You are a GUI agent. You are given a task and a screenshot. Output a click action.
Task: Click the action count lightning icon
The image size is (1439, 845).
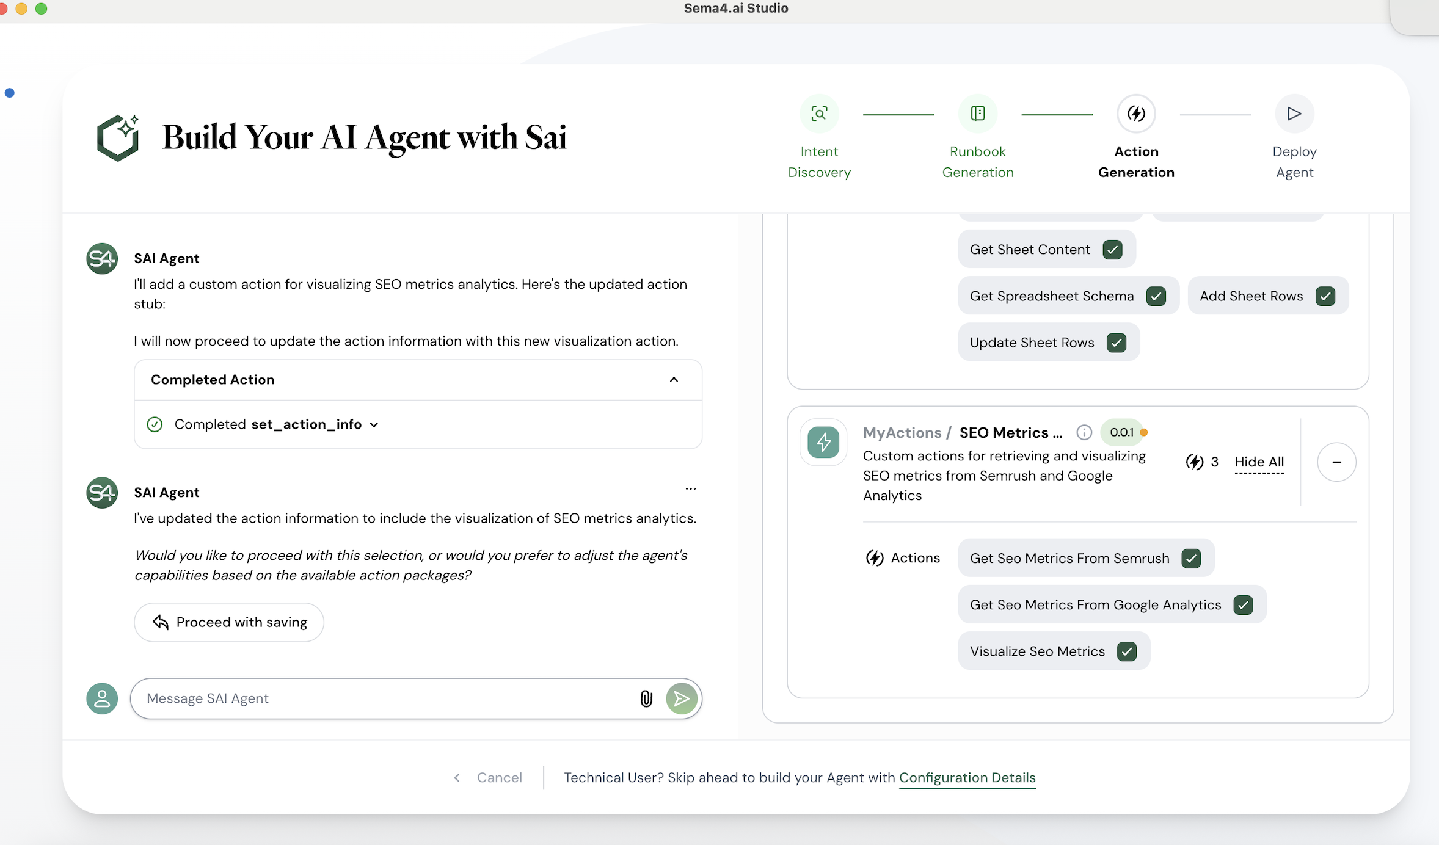(x=1195, y=462)
